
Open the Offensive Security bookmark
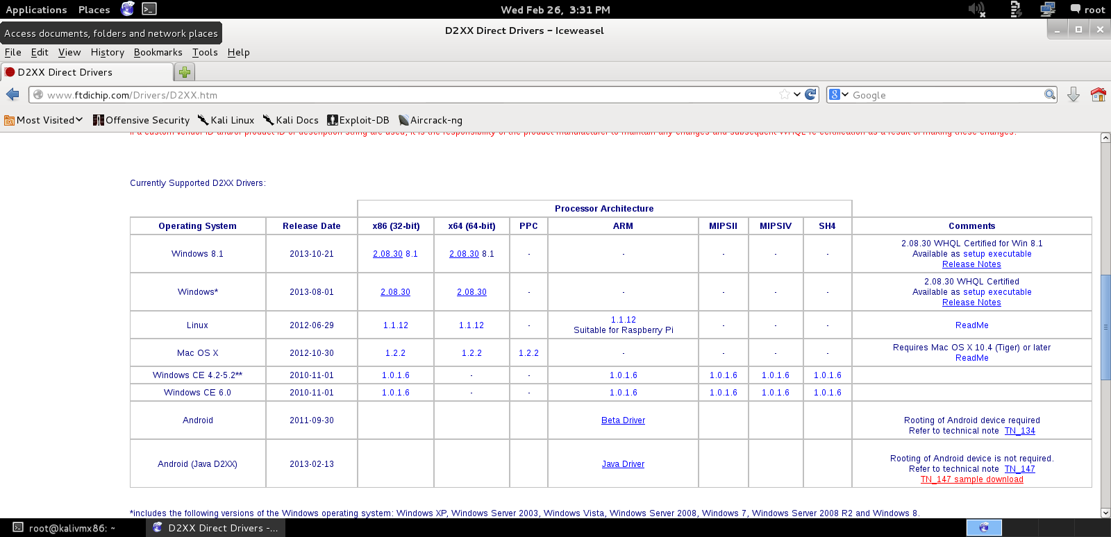[141, 120]
